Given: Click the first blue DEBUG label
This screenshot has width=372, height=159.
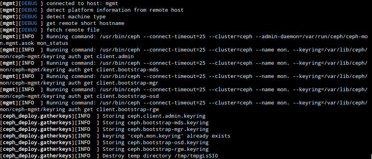Looking at the screenshot, I should pos(29,4).
